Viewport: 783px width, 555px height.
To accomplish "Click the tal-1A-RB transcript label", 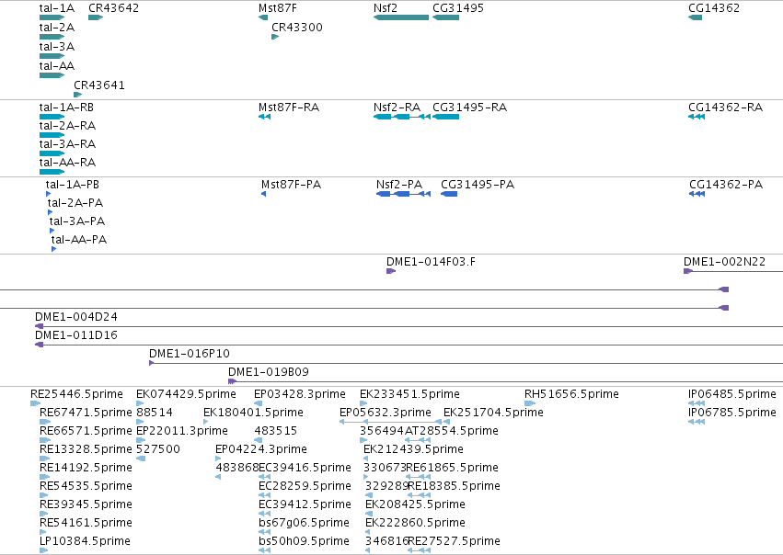I will [66, 108].
